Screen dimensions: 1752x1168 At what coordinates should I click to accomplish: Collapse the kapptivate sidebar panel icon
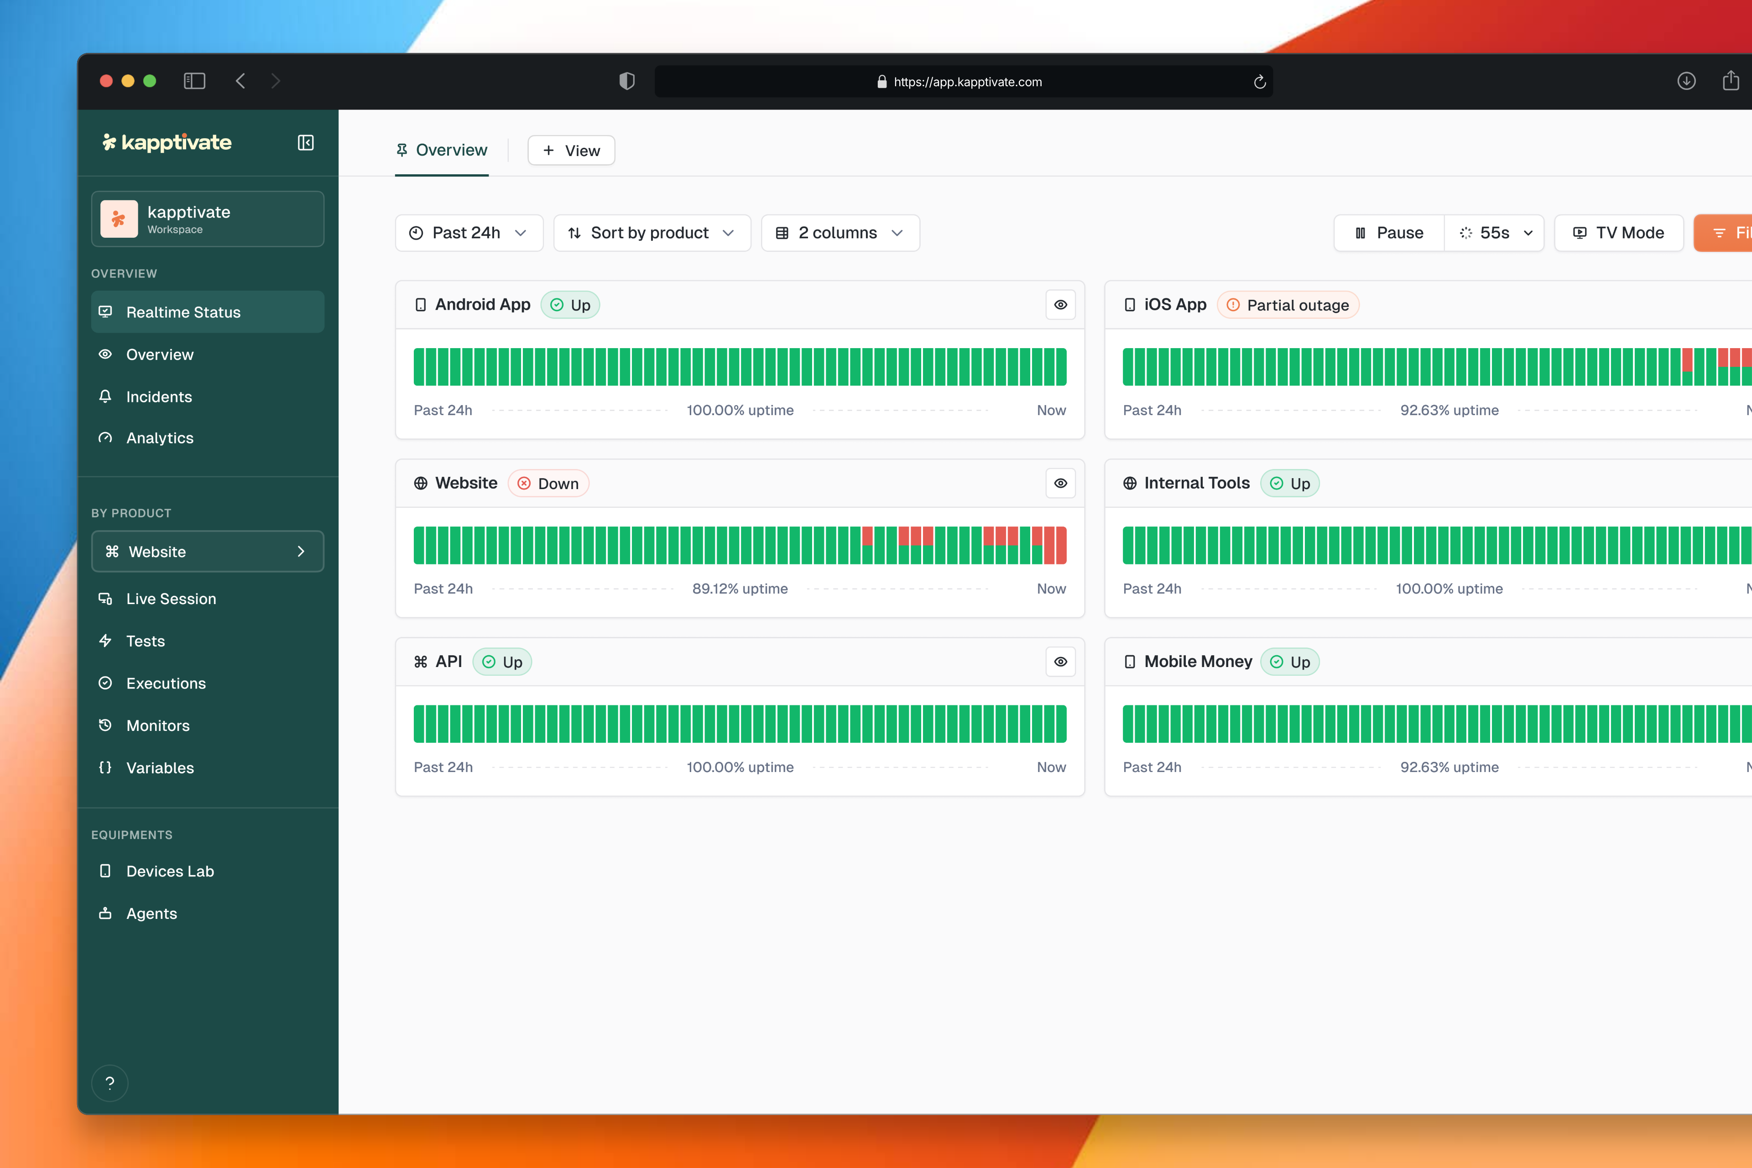click(305, 142)
